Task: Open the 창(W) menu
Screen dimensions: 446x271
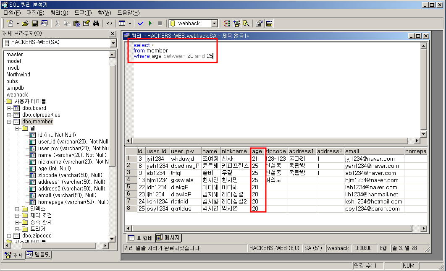Action: (105, 13)
